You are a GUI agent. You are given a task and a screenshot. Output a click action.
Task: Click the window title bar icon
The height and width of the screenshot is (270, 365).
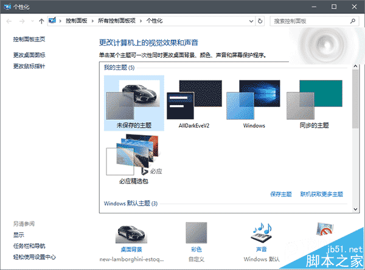(x=7, y=7)
